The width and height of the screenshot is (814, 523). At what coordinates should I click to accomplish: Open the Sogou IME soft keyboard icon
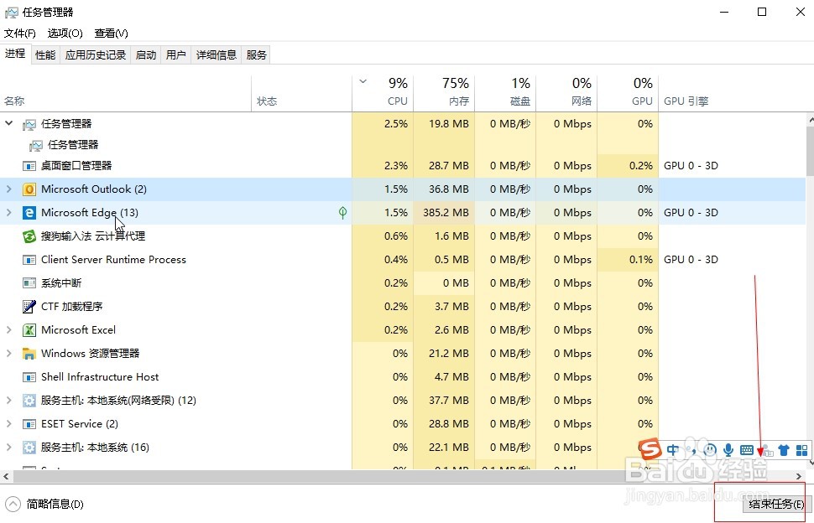[747, 450]
